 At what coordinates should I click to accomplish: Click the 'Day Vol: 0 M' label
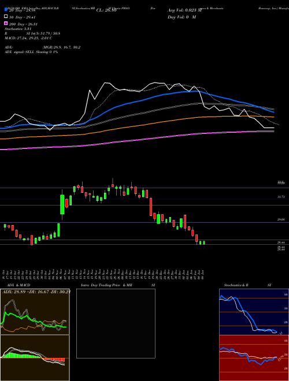coord(182,17)
